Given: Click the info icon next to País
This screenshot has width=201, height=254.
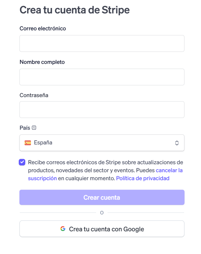Looking at the screenshot, I should point(34,128).
